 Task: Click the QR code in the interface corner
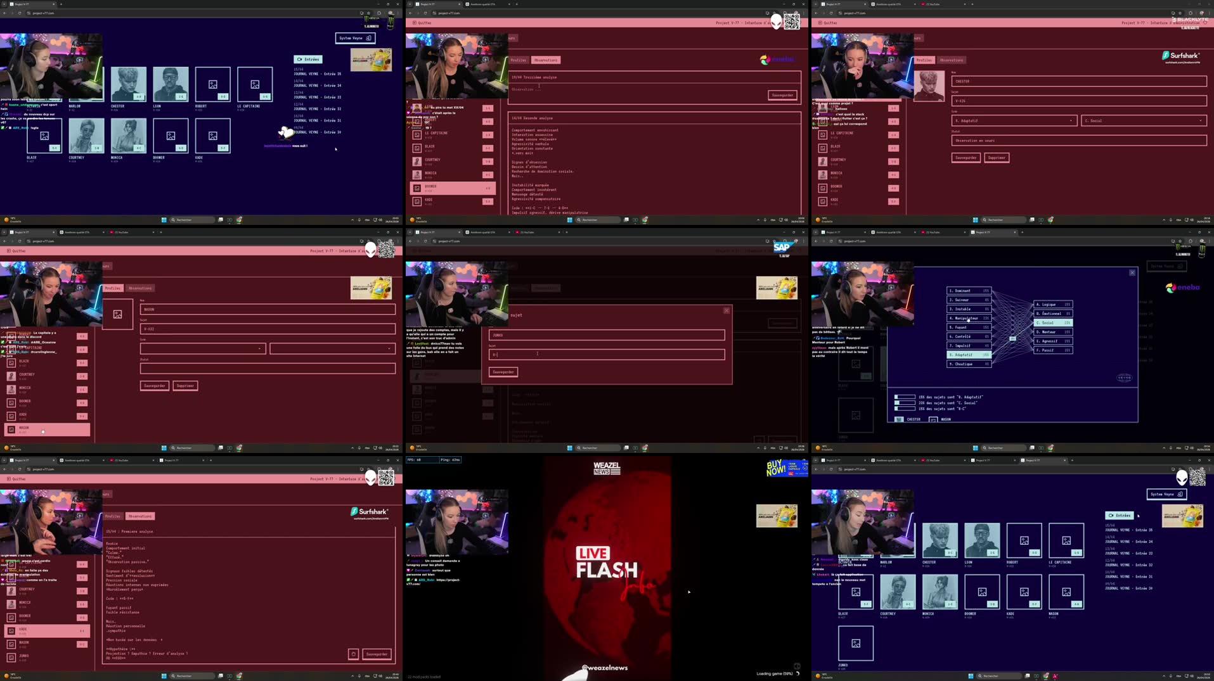1198,477
